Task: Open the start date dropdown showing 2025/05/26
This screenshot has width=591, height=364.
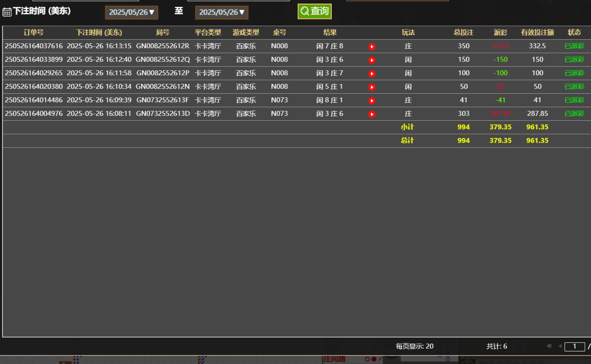Action: [131, 12]
